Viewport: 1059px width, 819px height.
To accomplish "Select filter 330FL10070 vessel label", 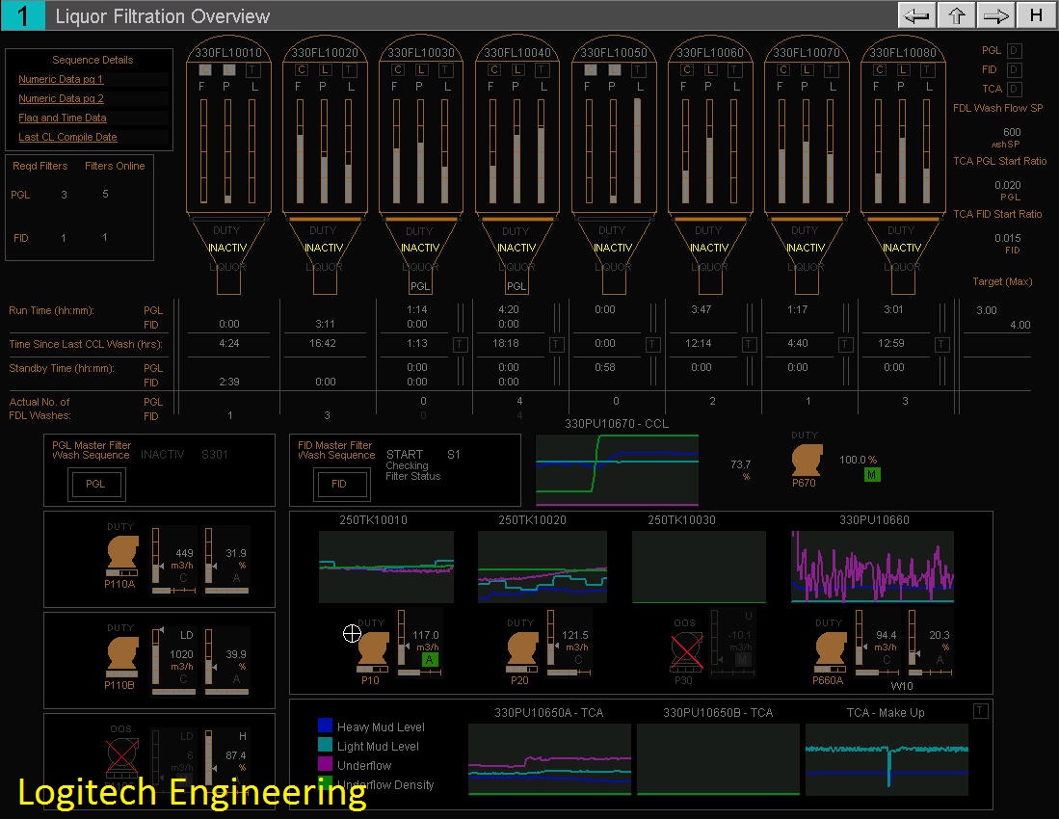I will point(807,53).
